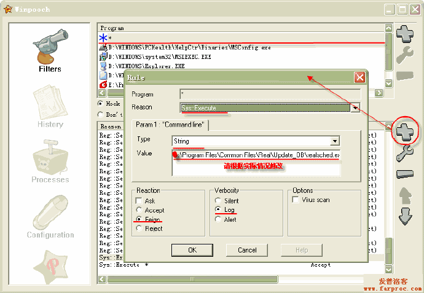Check the Ask reaction checkbox
Viewport: 424px width, 293px height.
(x=139, y=201)
